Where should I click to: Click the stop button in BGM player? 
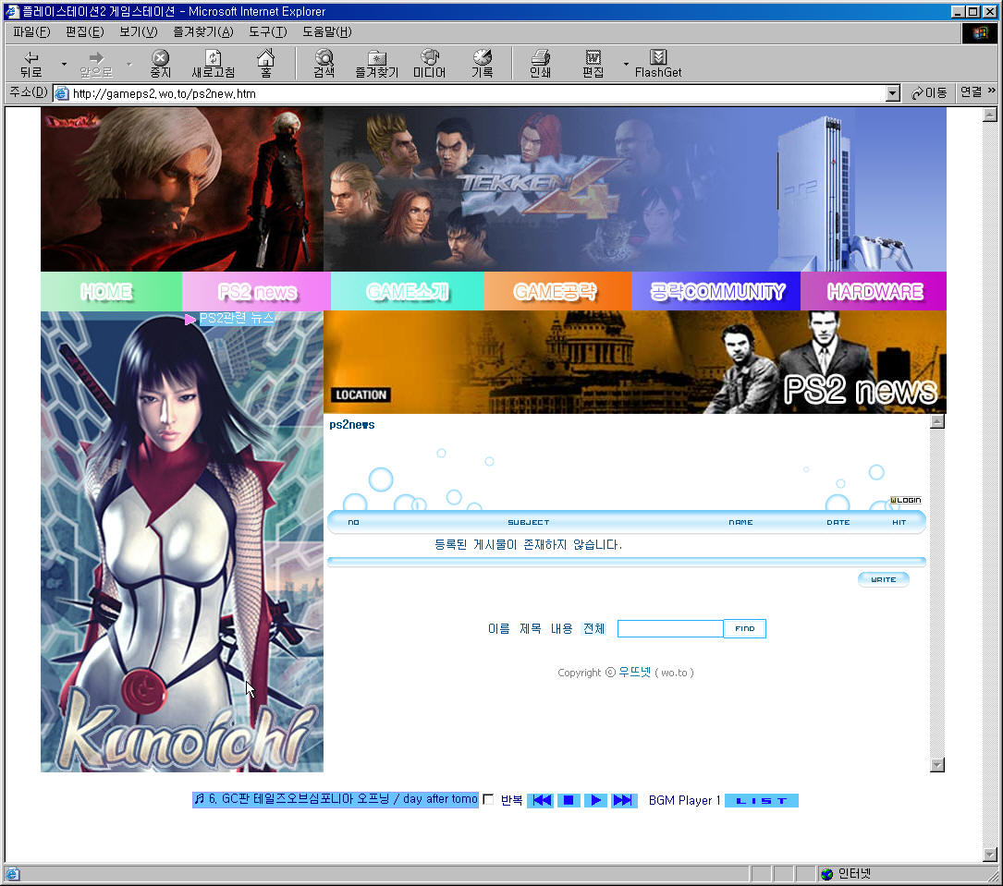569,800
